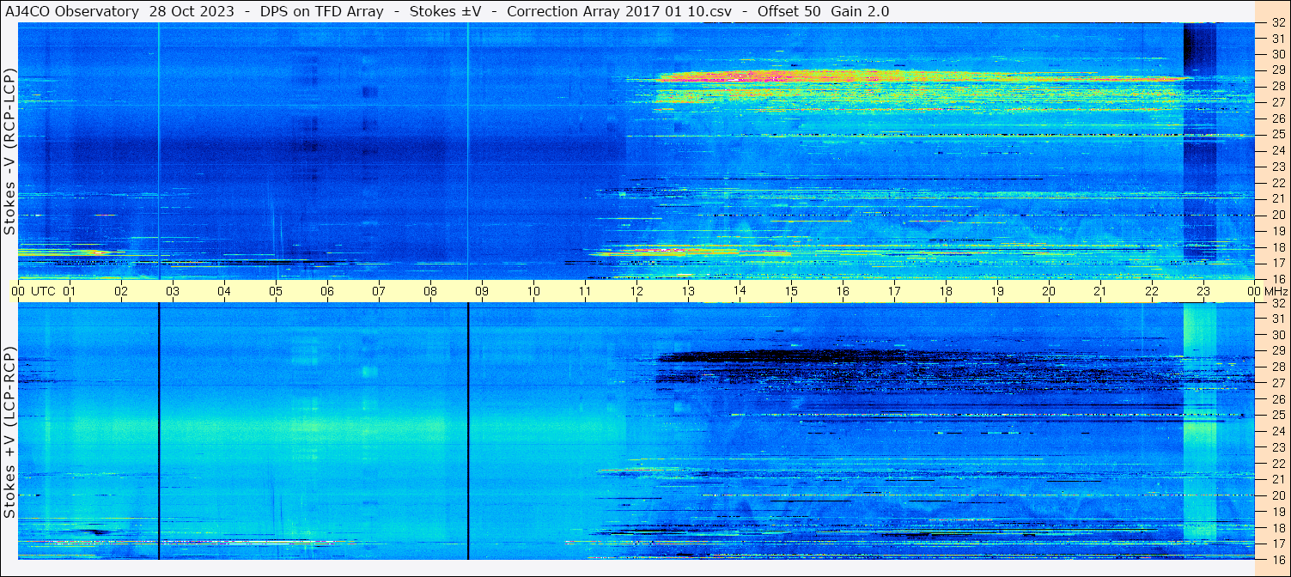This screenshot has height=577, width=1291.
Task: Click the 23 UTC tick on time axis
Action: pyautogui.click(x=1203, y=291)
